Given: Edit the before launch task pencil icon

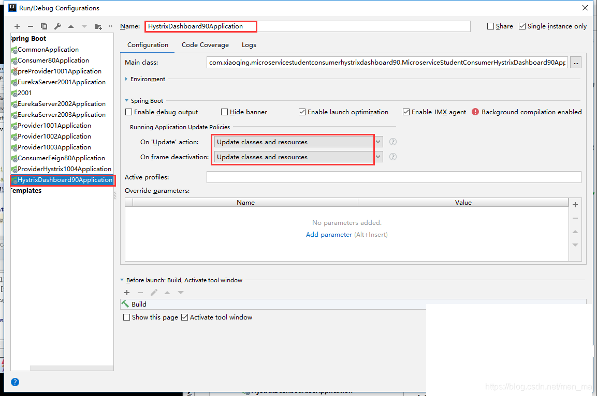Looking at the screenshot, I should coord(154,292).
